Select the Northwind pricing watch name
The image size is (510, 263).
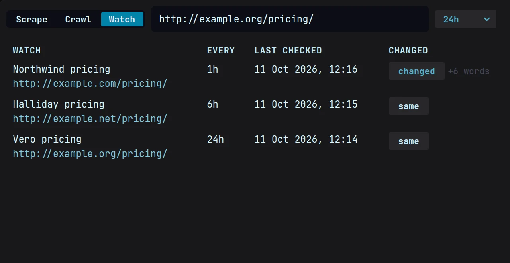[61, 69]
